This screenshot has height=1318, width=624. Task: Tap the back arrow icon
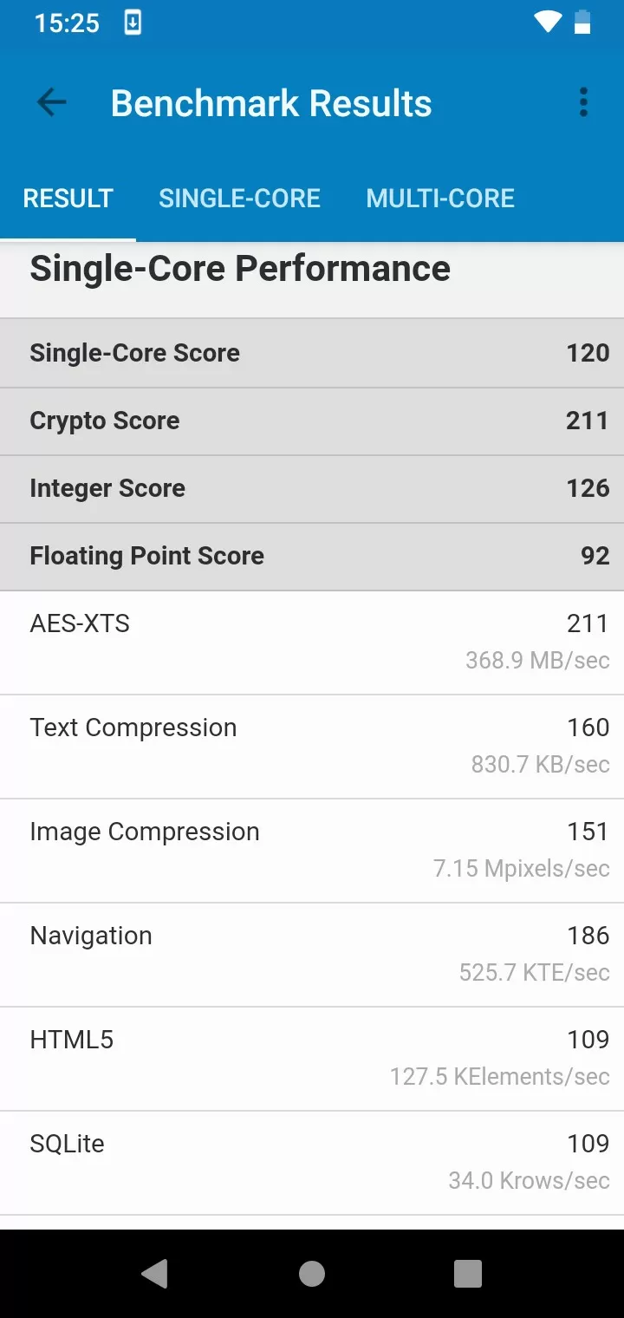[x=52, y=103]
